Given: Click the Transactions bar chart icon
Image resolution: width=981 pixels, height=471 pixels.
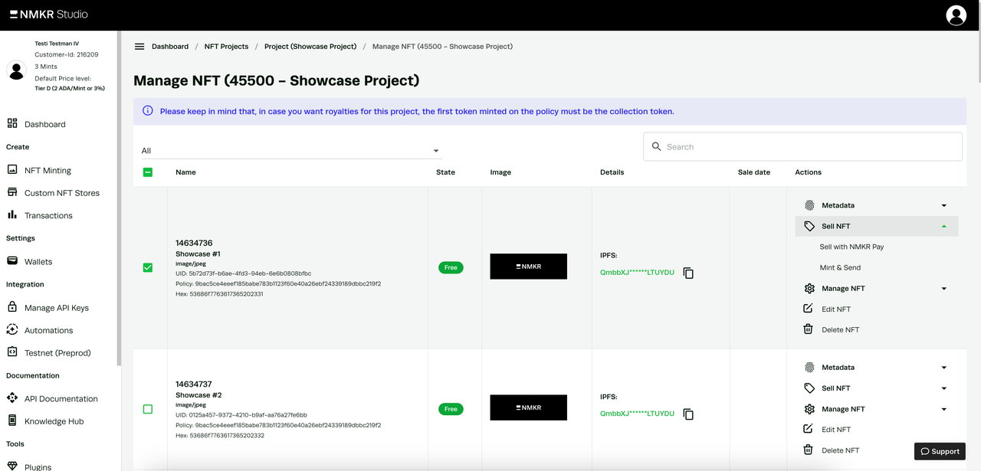Looking at the screenshot, I should [x=12, y=215].
